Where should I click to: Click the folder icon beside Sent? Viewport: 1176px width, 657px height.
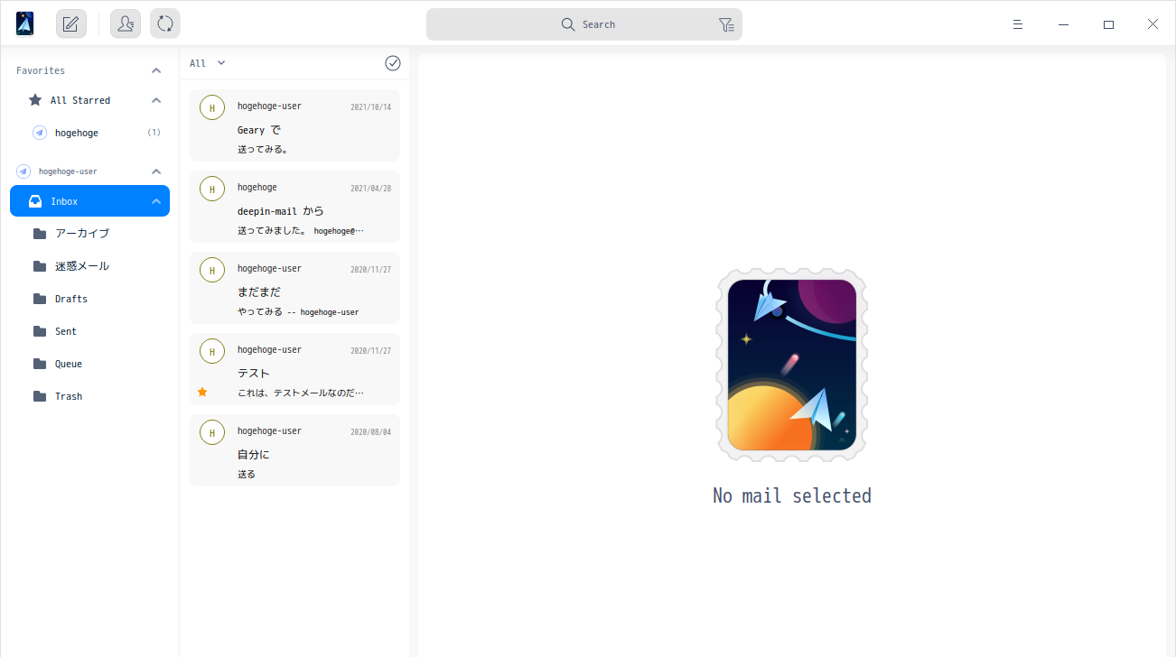[40, 331]
